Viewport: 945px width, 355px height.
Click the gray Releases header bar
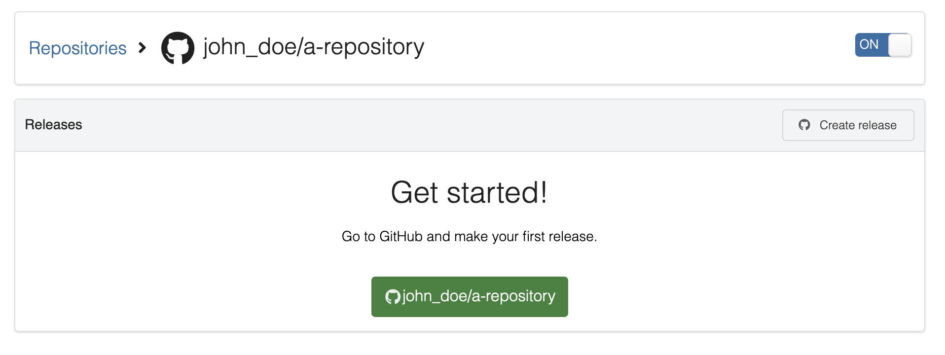(470, 125)
